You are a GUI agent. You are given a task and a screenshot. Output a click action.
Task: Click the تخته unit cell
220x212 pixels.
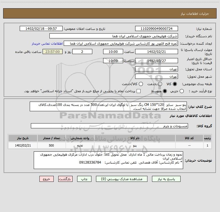(80, 145)
